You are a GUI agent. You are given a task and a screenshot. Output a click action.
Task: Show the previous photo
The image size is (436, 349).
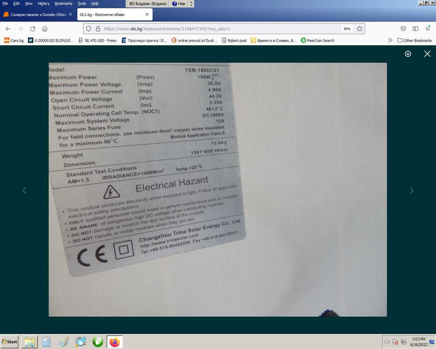pos(24,190)
